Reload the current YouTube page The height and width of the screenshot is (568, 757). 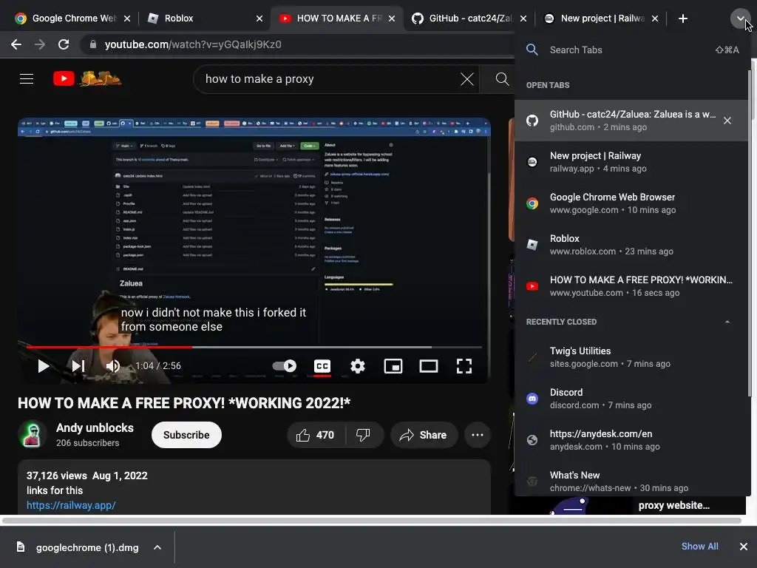[x=64, y=44]
